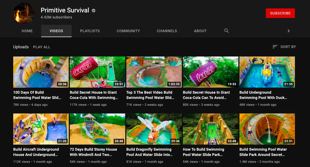Show more tabs with right chevron arrow
Viewport: 310px width, 167px height.
point(289,31)
